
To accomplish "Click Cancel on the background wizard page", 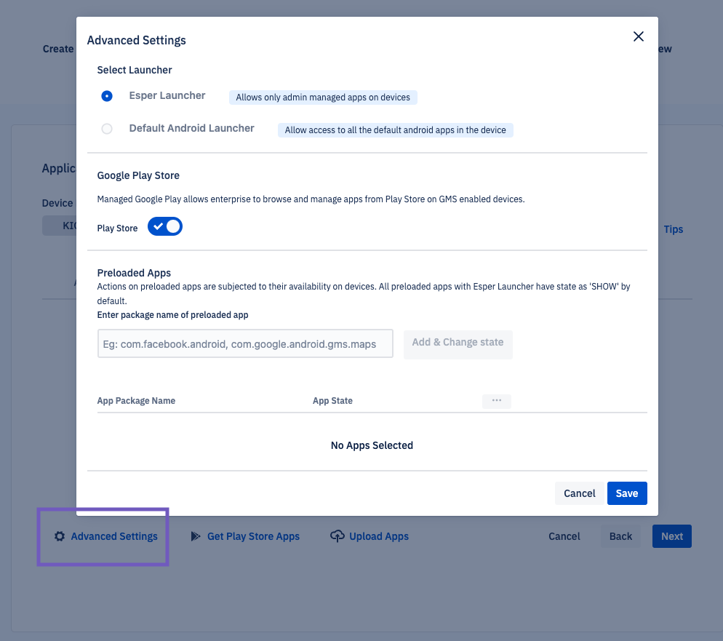I will tap(564, 536).
